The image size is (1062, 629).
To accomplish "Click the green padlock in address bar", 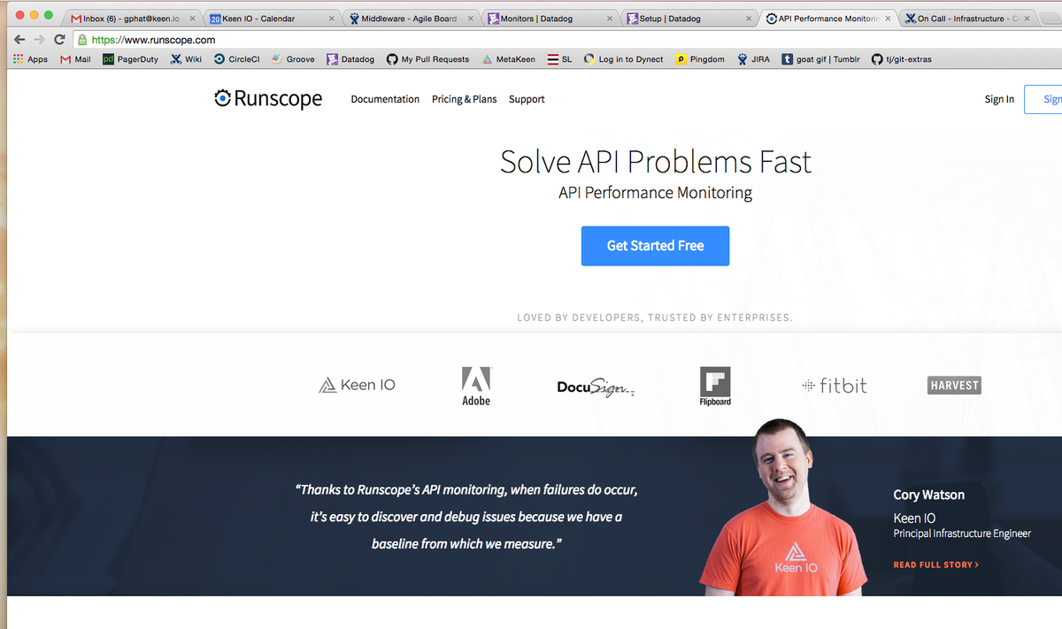I will tap(82, 40).
